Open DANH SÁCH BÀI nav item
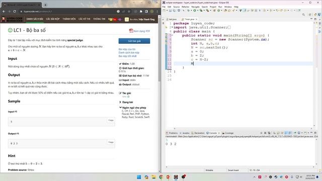The height and width of the screenshot is (181, 322). (x=35, y=19)
